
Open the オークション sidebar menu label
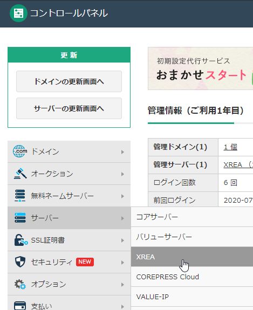(52, 174)
